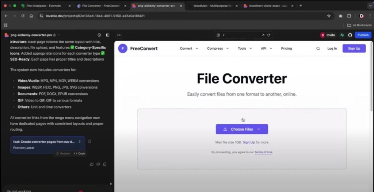Open the site info icon in the address bar
Image resolution: width=374 pixels, height=192 pixels.
pos(42,16)
